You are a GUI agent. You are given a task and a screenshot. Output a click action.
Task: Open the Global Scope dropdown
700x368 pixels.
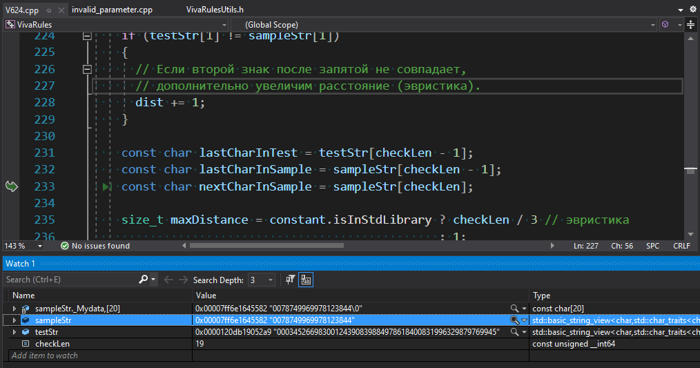coord(444,25)
